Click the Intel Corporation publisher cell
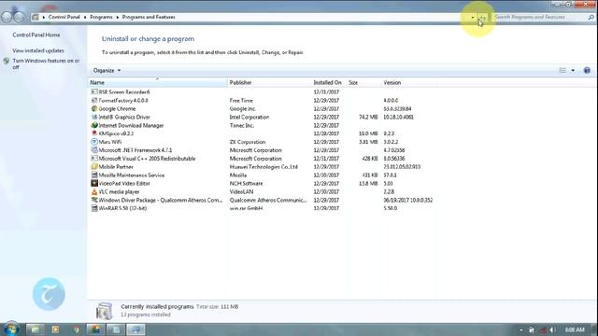The width and height of the screenshot is (598, 336). (249, 117)
